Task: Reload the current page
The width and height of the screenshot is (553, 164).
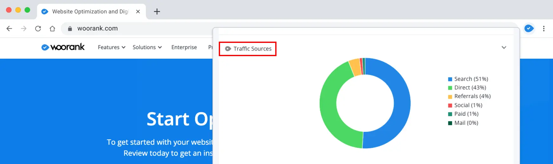Action: pos(38,28)
